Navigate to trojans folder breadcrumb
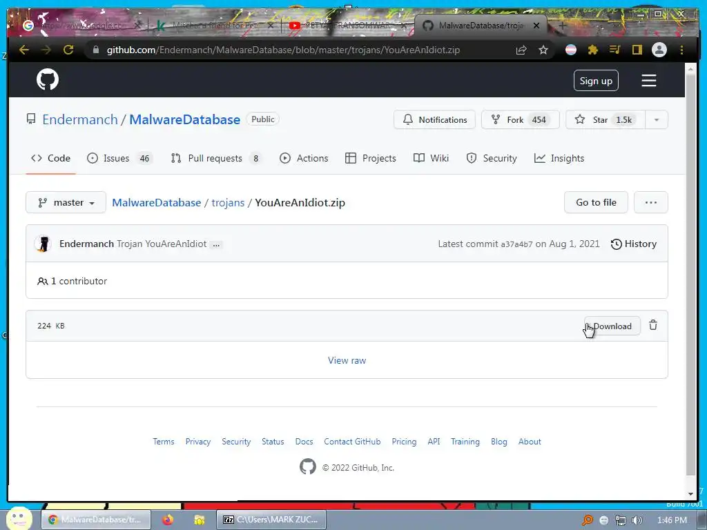The width and height of the screenshot is (707, 530). (x=228, y=202)
